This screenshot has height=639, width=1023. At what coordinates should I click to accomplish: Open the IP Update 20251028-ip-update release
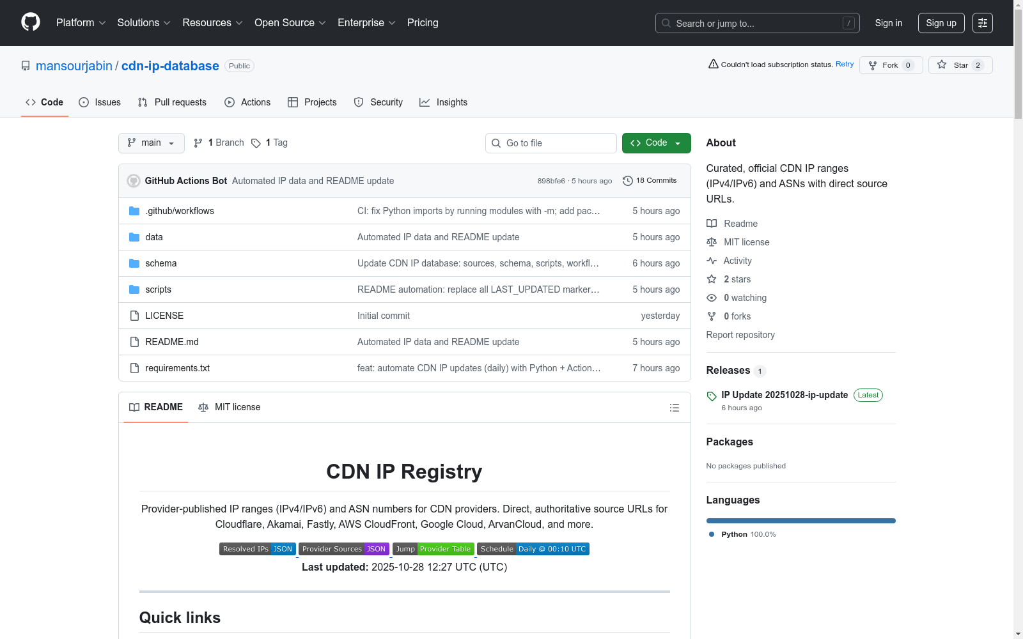point(785,395)
